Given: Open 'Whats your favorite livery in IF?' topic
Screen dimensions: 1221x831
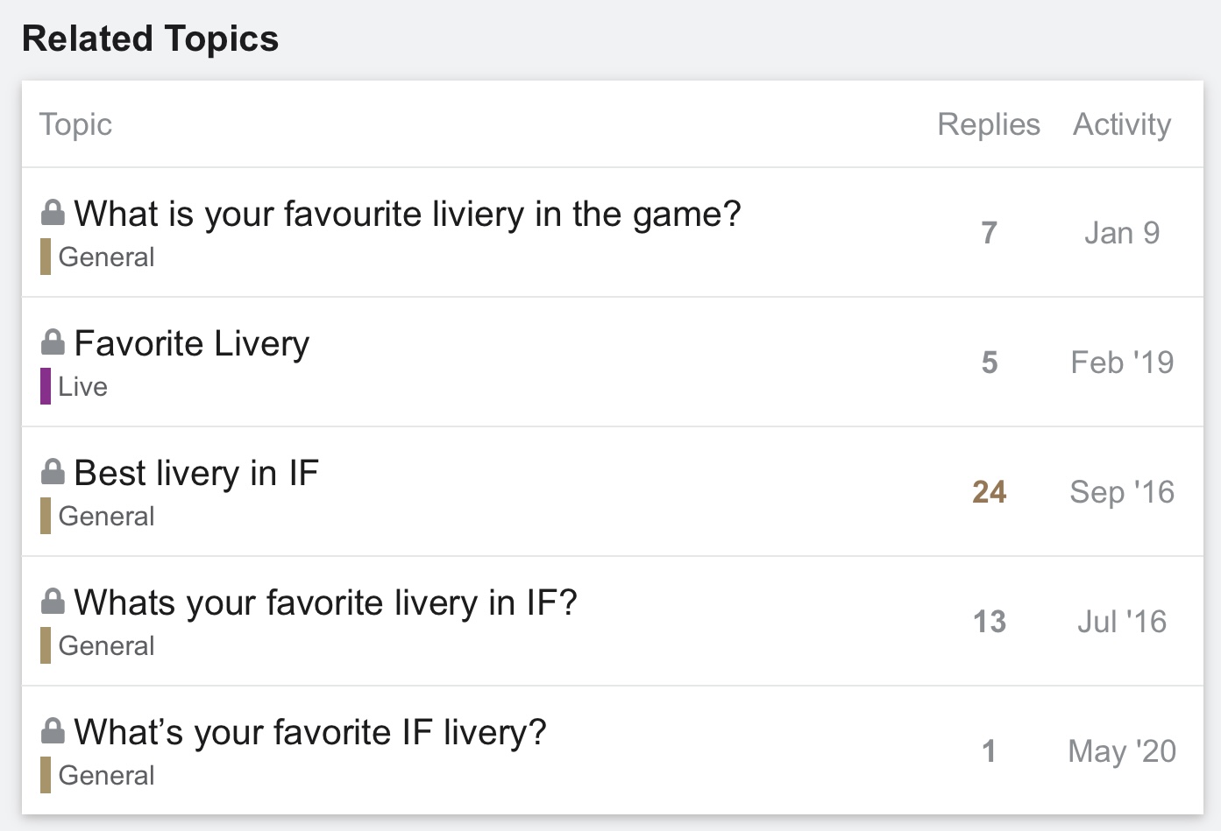Looking at the screenshot, I should (325, 602).
